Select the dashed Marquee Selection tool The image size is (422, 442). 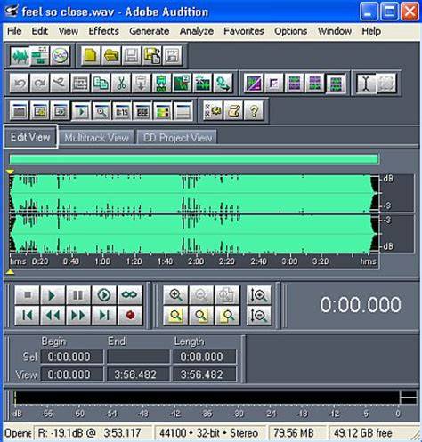[x=386, y=84]
